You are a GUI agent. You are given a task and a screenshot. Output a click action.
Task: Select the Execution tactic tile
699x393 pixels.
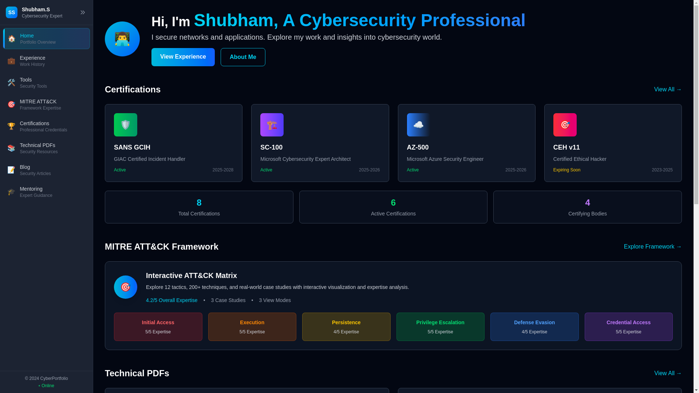pyautogui.click(x=252, y=327)
